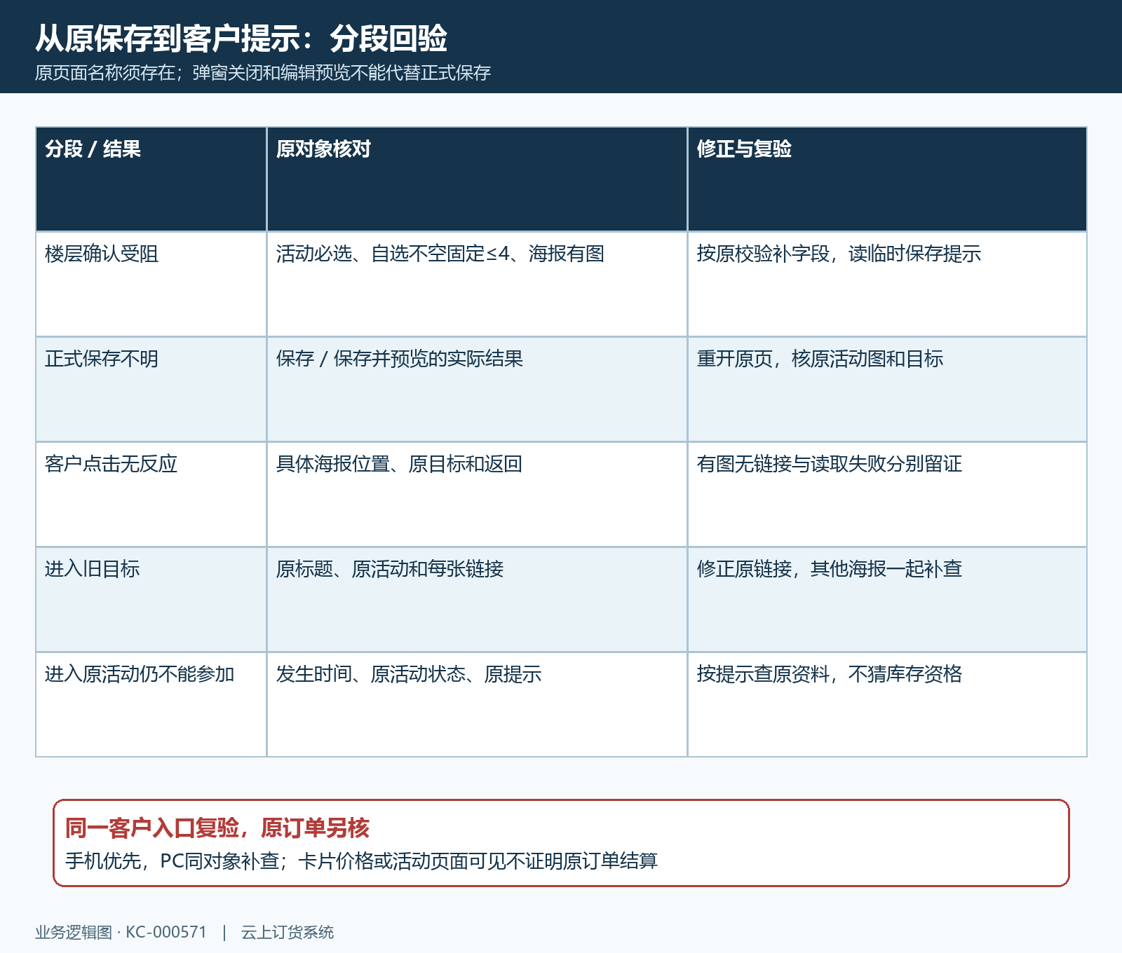The image size is (1122, 953).
Task: Click cell 重开原页,核原活动图和目标
Action: [887, 389]
